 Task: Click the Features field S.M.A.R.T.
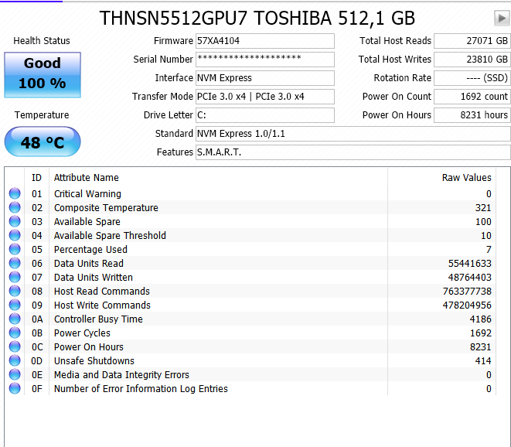(353, 152)
